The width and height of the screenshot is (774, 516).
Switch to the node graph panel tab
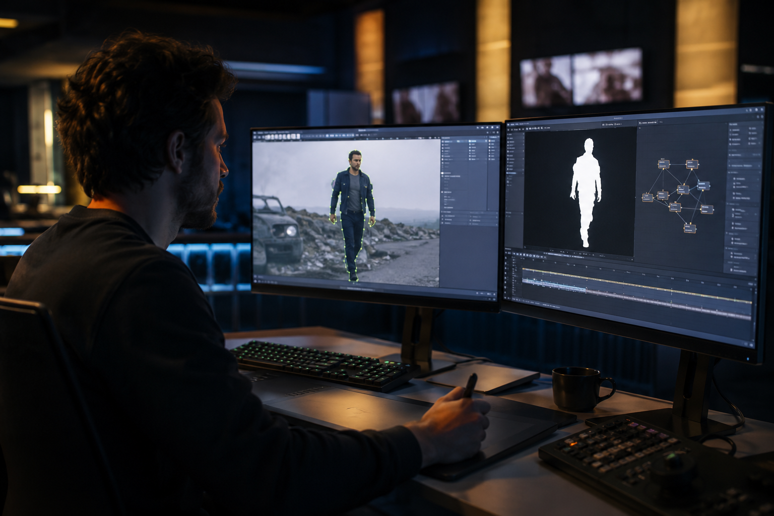649,122
